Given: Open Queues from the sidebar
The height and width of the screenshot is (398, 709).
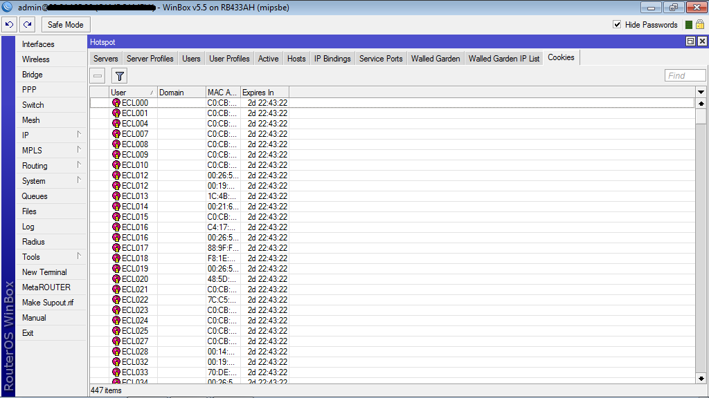Looking at the screenshot, I should (x=51, y=196).
